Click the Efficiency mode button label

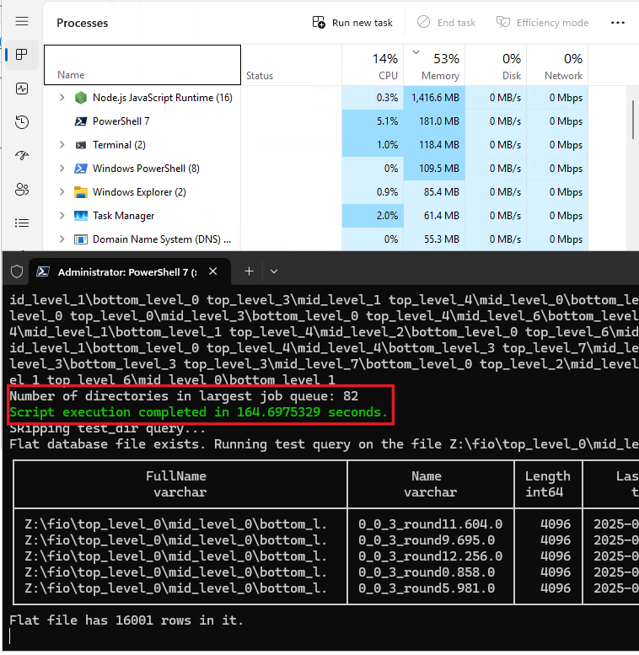pyautogui.click(x=552, y=23)
